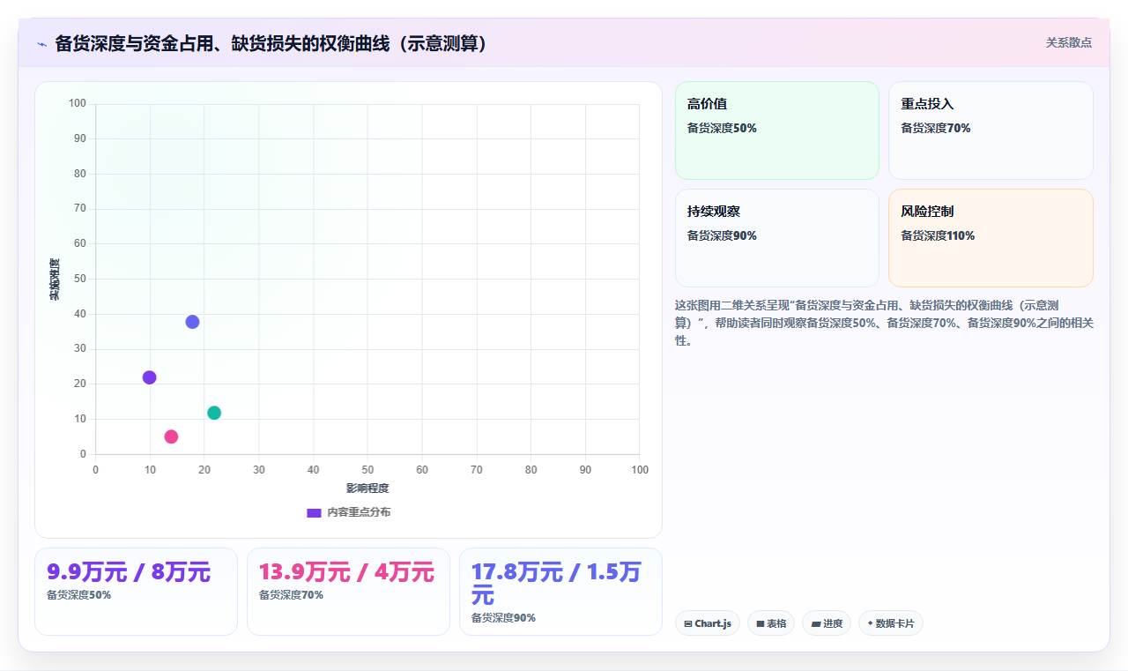1128x671 pixels.
Task: Click the description paragraph starting 这张图用二维关系
Action: (884, 323)
